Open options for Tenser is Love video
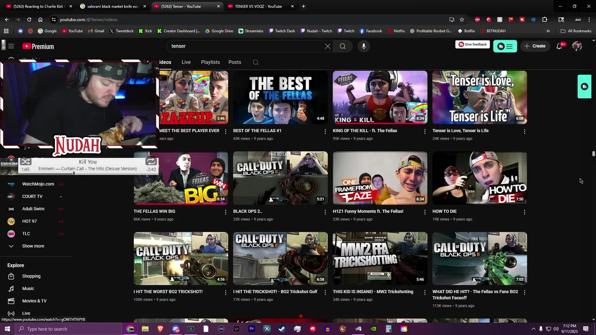596x335 pixels. click(x=524, y=132)
